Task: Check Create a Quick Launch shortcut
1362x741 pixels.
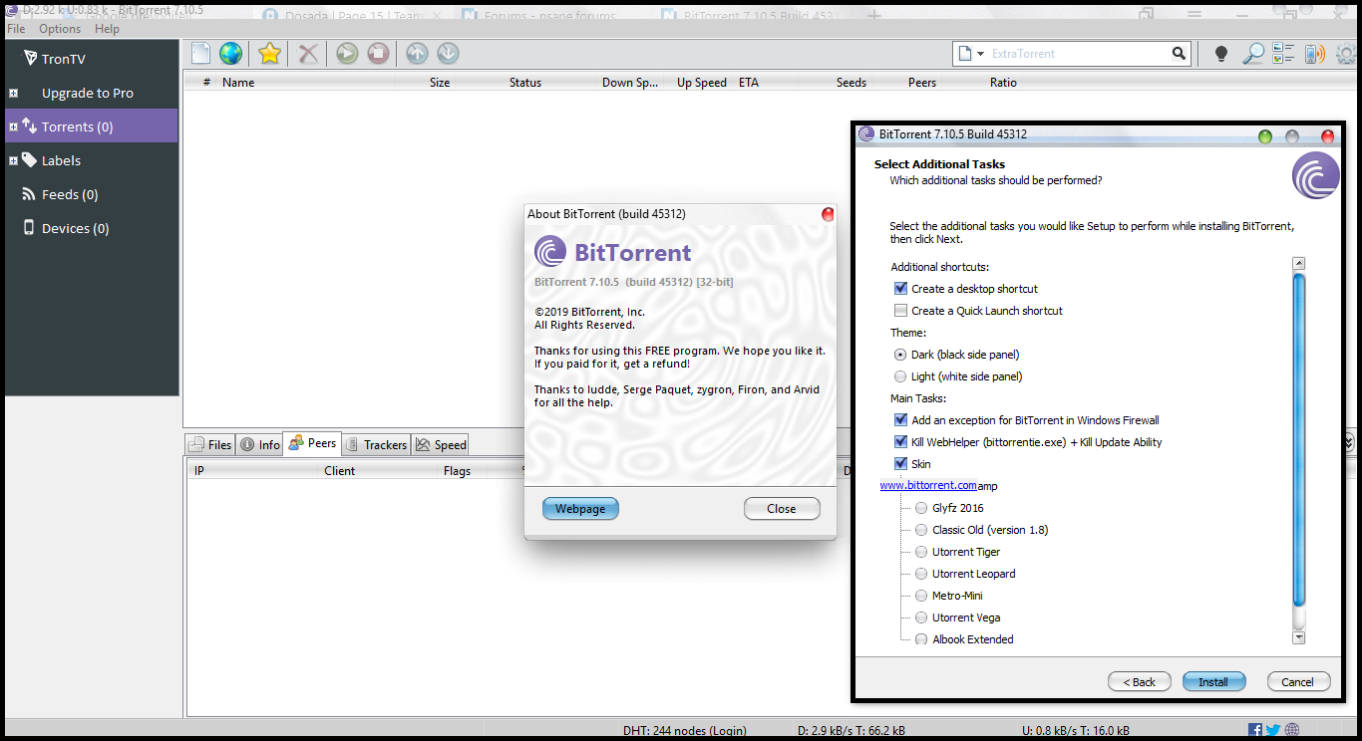Action: [901, 310]
